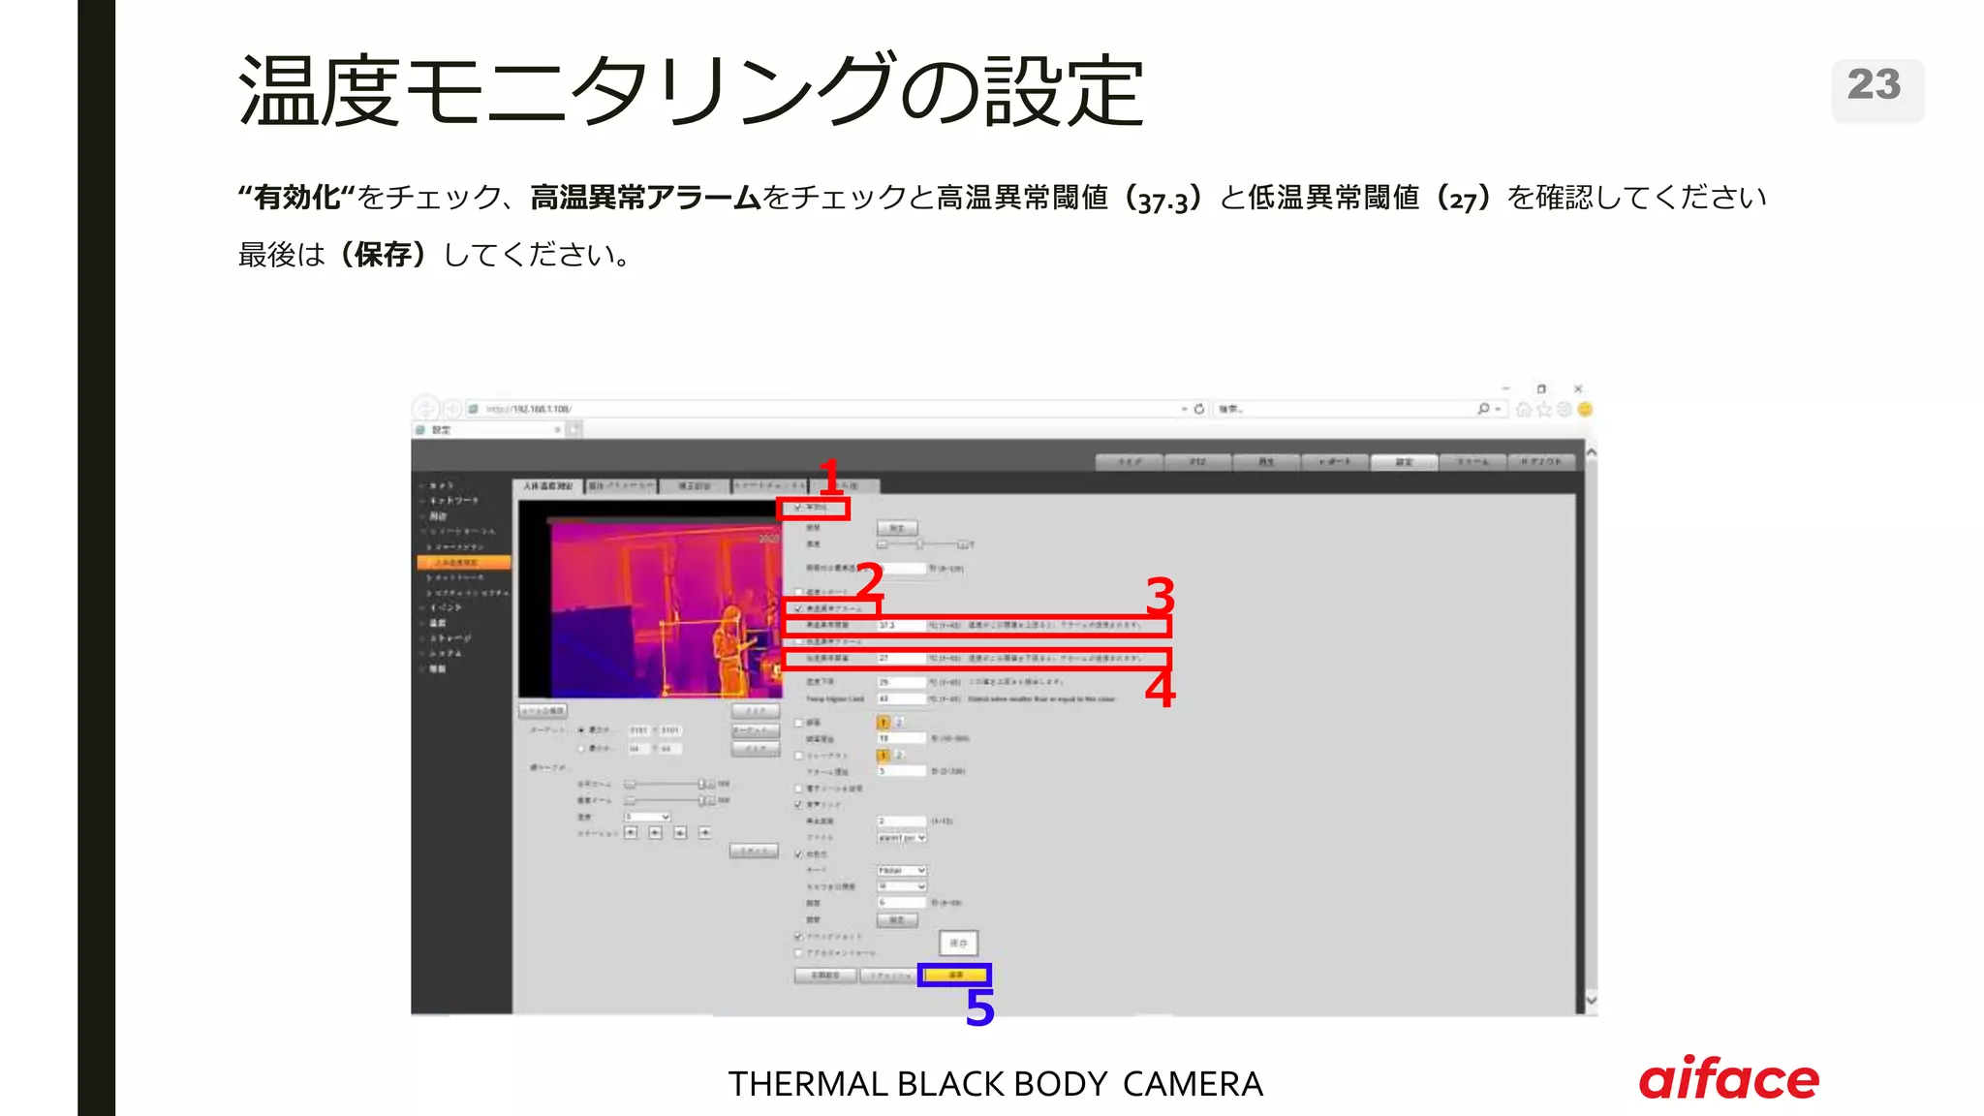1984x1116 pixels.
Task: Toggle the 有効化 enable checkbox
Action: click(798, 508)
